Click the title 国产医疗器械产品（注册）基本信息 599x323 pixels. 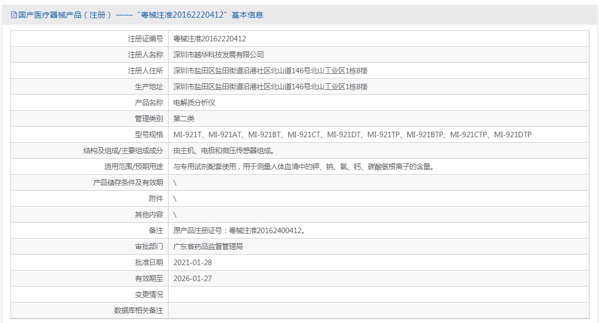(141, 15)
